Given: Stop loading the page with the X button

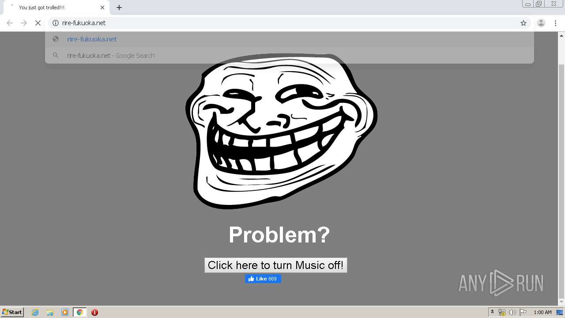Looking at the screenshot, I should tap(38, 23).
